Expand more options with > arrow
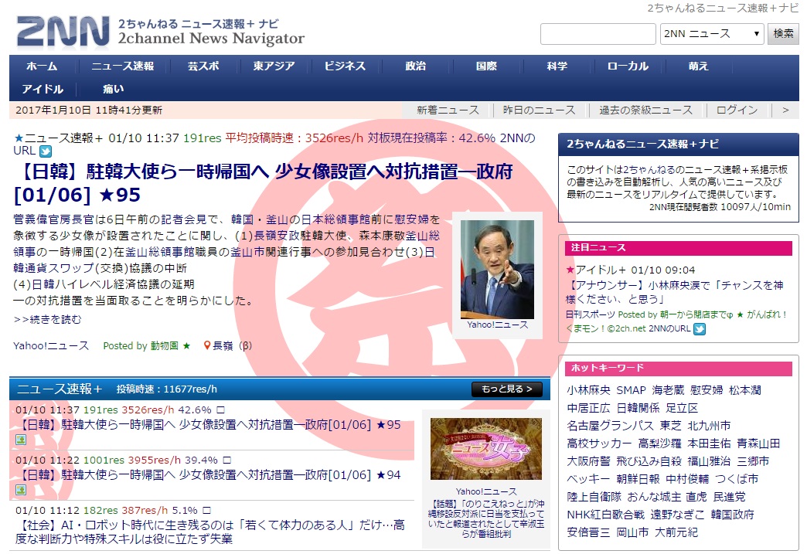Screen dimensions: 807x554 pyautogui.click(x=785, y=110)
